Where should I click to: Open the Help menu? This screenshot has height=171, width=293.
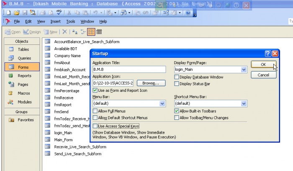coord(103,21)
